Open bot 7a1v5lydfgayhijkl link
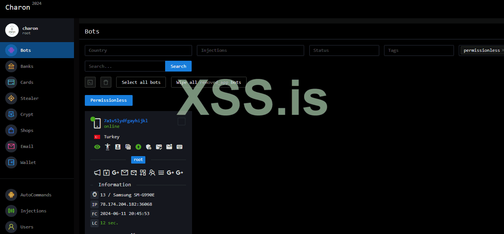504x234 pixels. [x=126, y=121]
